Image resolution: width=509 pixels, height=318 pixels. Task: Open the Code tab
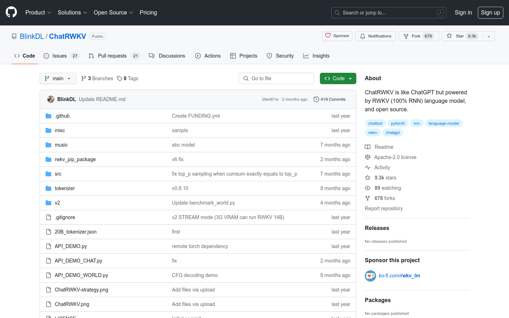(24, 56)
